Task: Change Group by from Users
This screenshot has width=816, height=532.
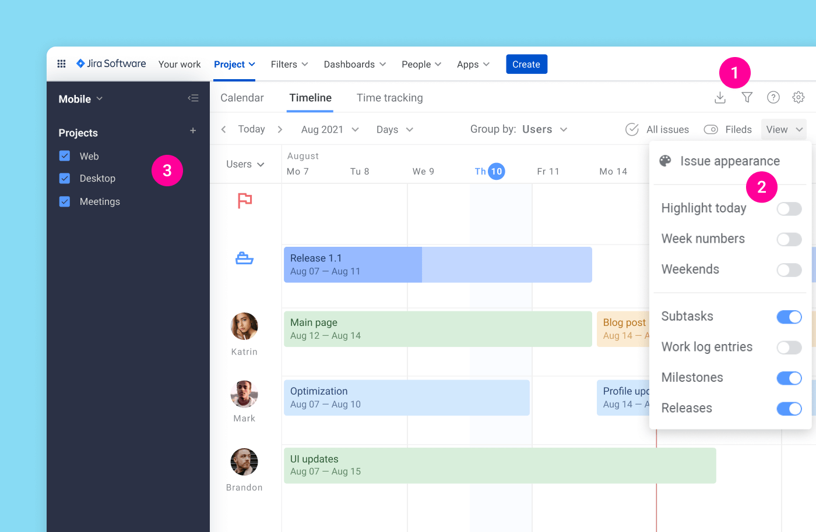Action: (x=544, y=129)
